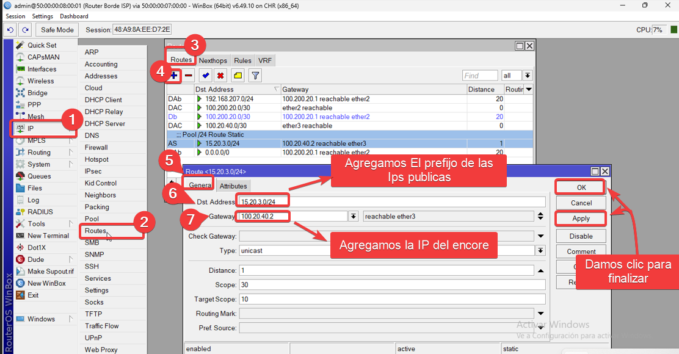Click the red minus Remove route icon
The height and width of the screenshot is (354, 679).
pos(189,76)
